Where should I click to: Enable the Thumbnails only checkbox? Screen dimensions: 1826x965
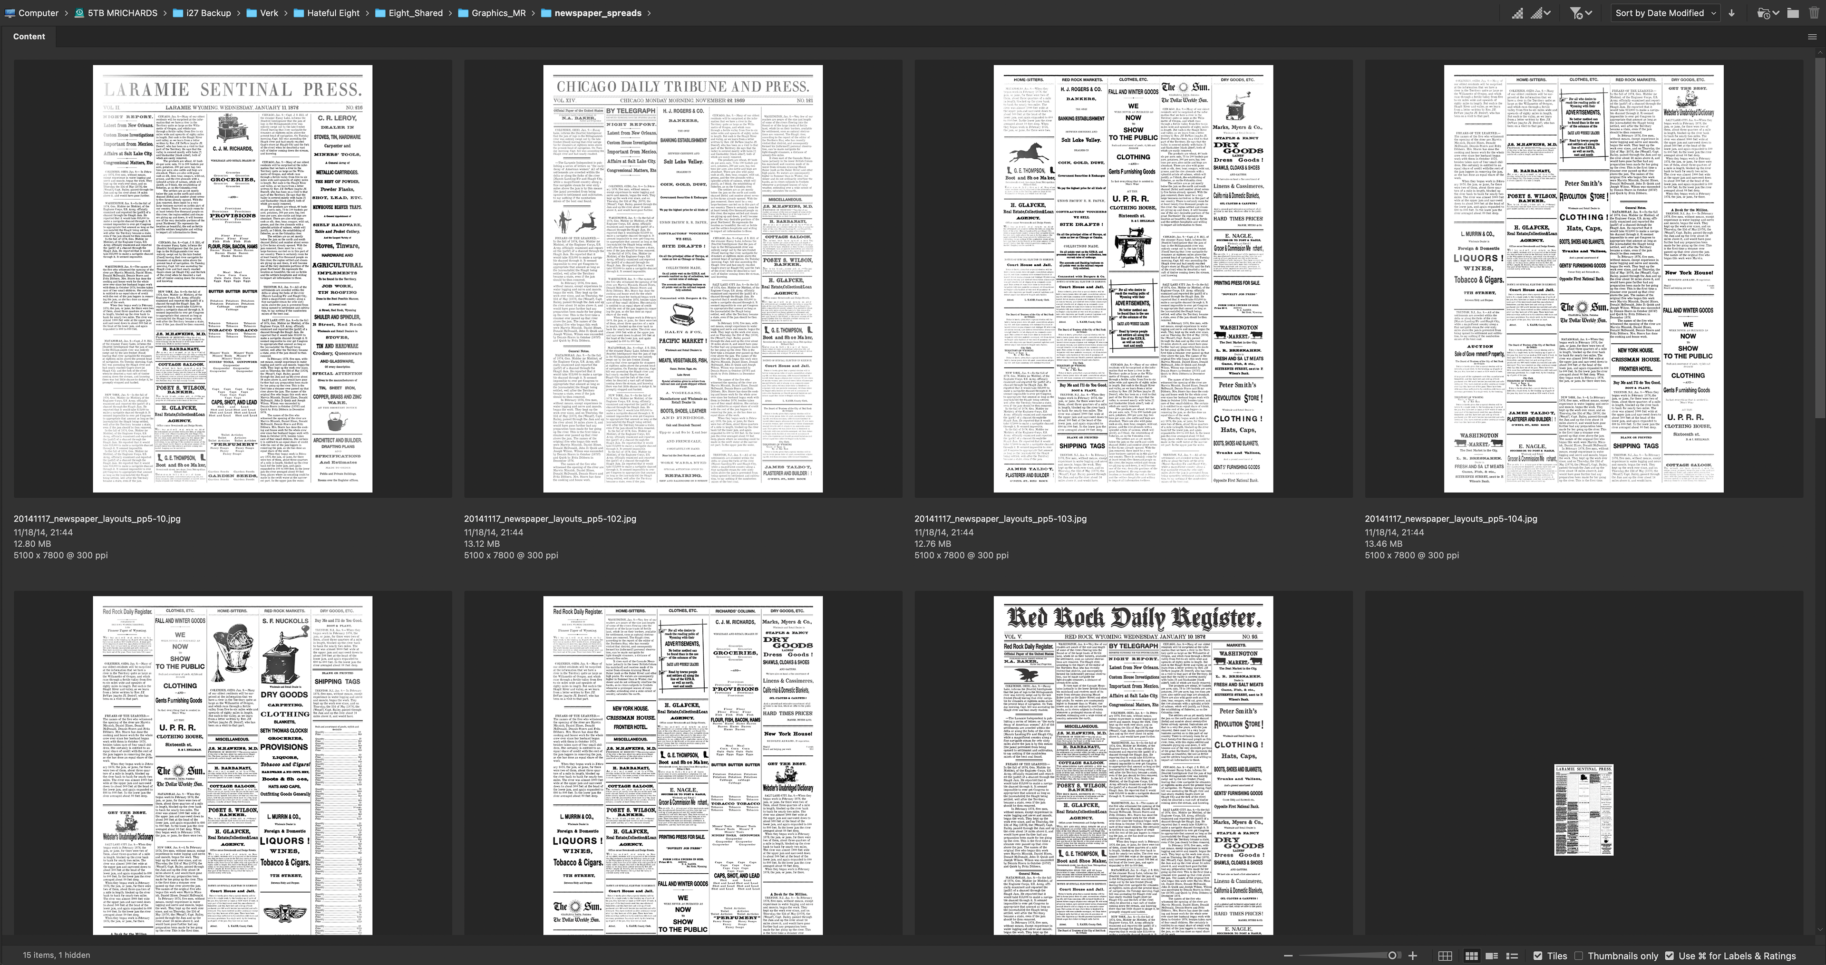coord(1578,956)
